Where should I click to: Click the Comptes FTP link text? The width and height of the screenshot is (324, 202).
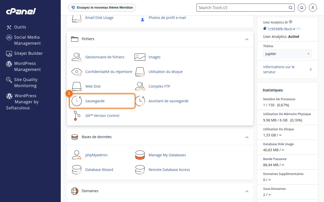pos(159,86)
